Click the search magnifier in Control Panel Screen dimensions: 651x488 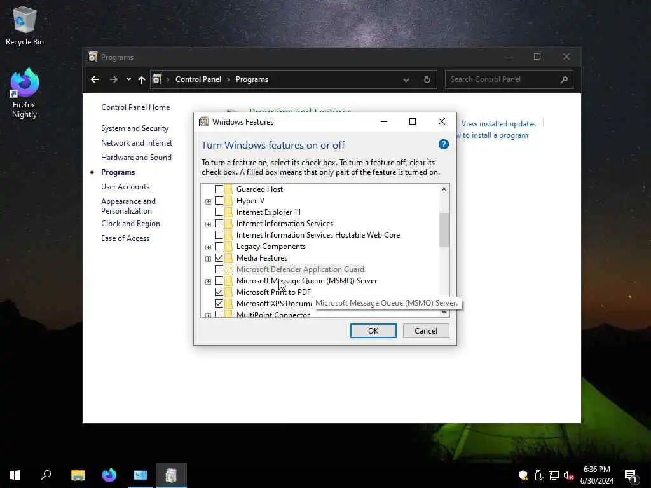point(564,79)
